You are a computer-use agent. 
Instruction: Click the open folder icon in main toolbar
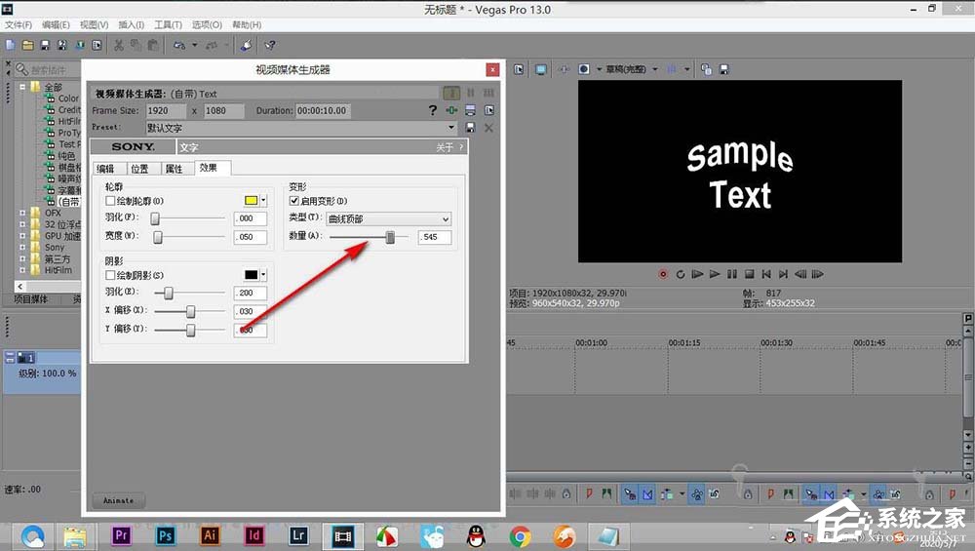click(x=27, y=44)
